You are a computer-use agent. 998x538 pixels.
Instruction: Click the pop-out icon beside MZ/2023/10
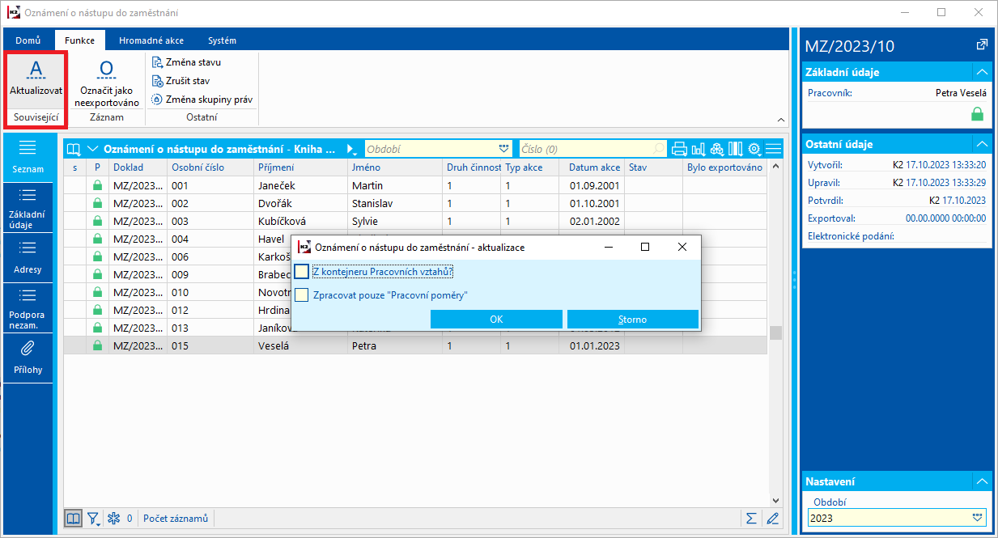pyautogui.click(x=982, y=44)
